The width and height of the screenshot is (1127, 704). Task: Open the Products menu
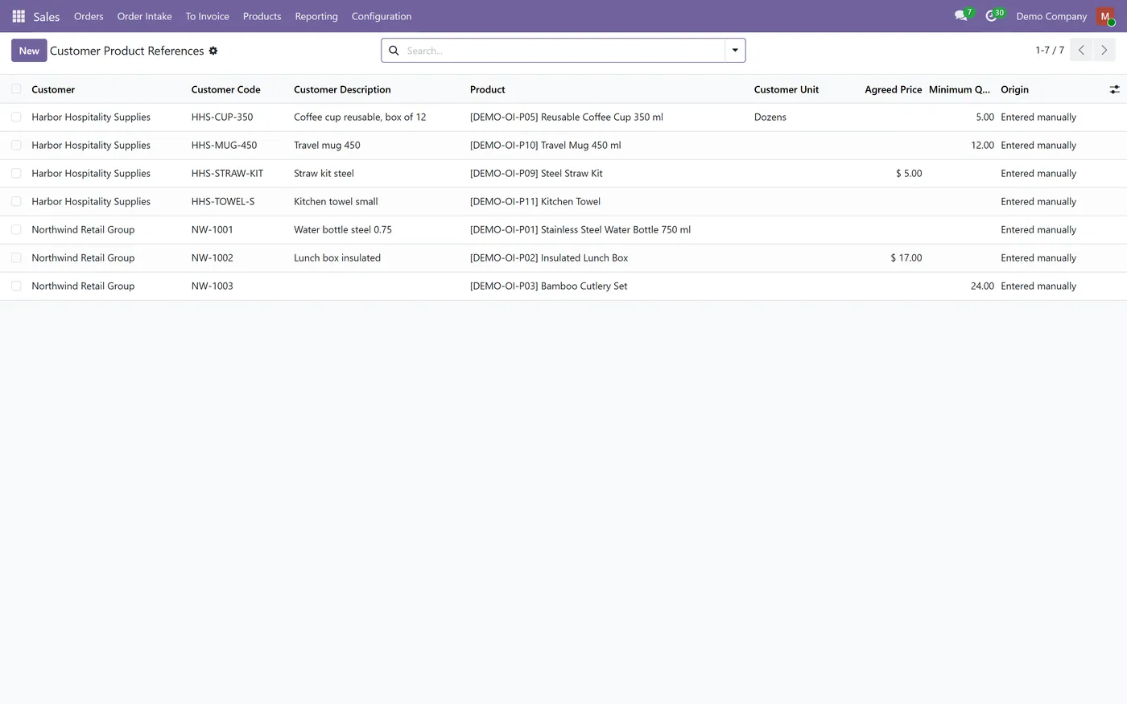(x=262, y=16)
